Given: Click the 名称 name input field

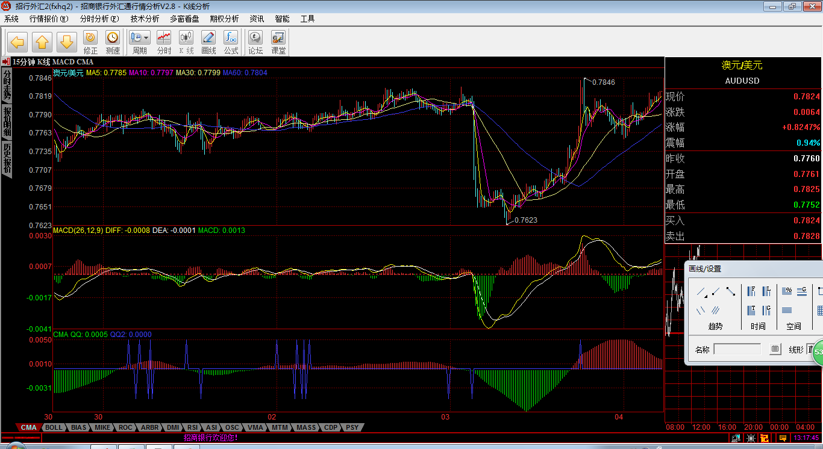Looking at the screenshot, I should click(x=737, y=349).
